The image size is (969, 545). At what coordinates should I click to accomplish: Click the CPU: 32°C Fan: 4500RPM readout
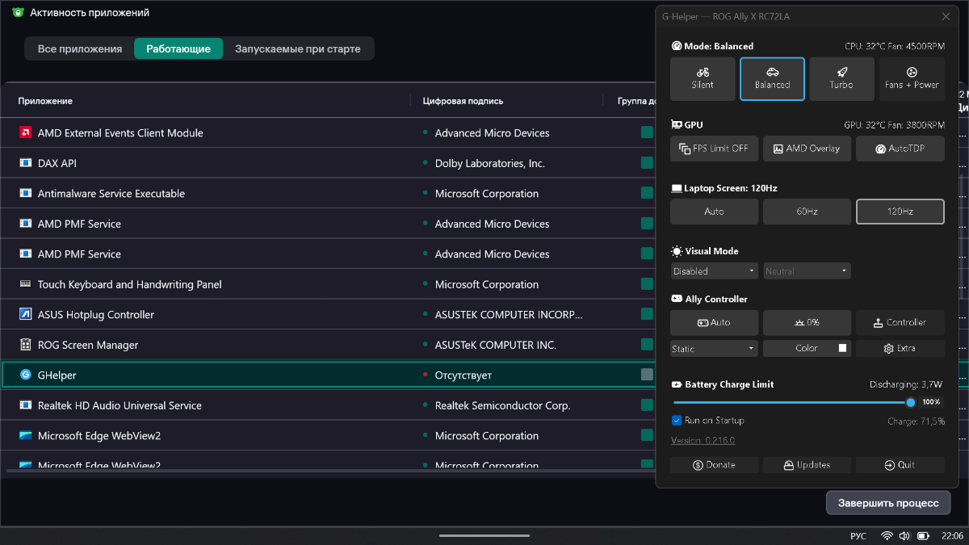pyautogui.click(x=895, y=46)
